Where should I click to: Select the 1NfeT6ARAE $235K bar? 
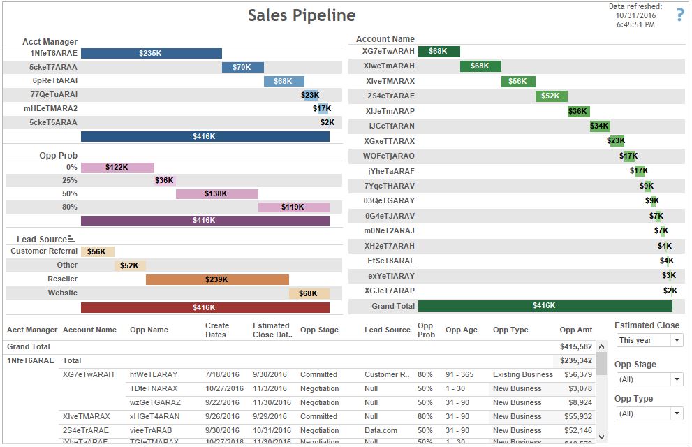pos(152,53)
